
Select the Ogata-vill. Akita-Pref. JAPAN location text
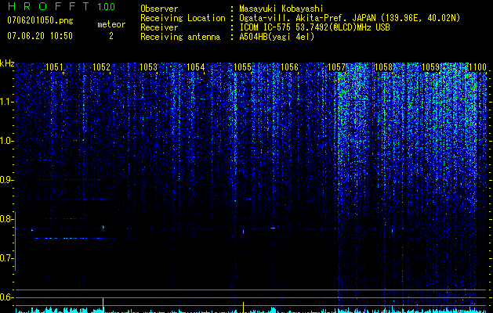pyautogui.click(x=350, y=18)
